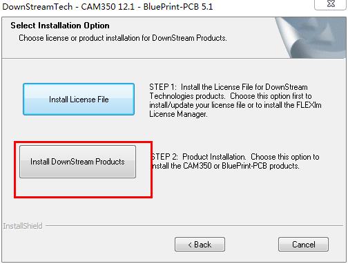
Task: Click the Install License File button
Action: 79,100
